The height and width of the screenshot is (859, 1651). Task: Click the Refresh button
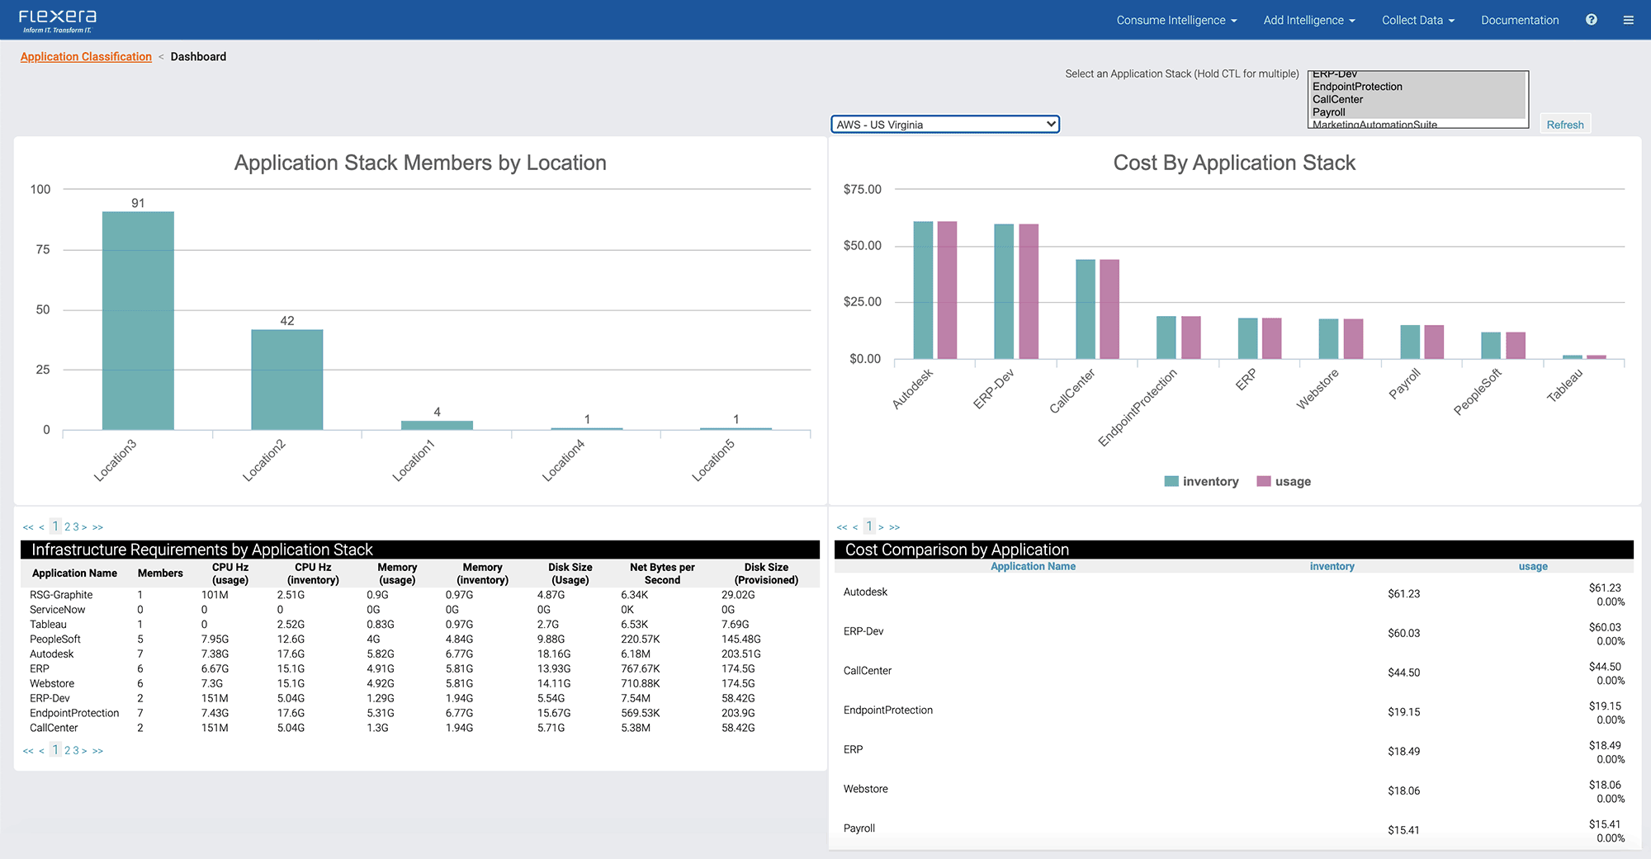click(x=1564, y=125)
